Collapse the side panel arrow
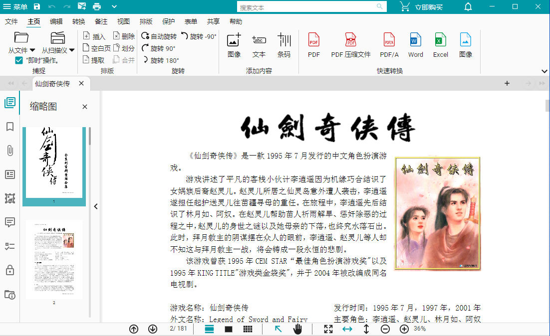Screen dimensions: 550x336 (96, 206)
